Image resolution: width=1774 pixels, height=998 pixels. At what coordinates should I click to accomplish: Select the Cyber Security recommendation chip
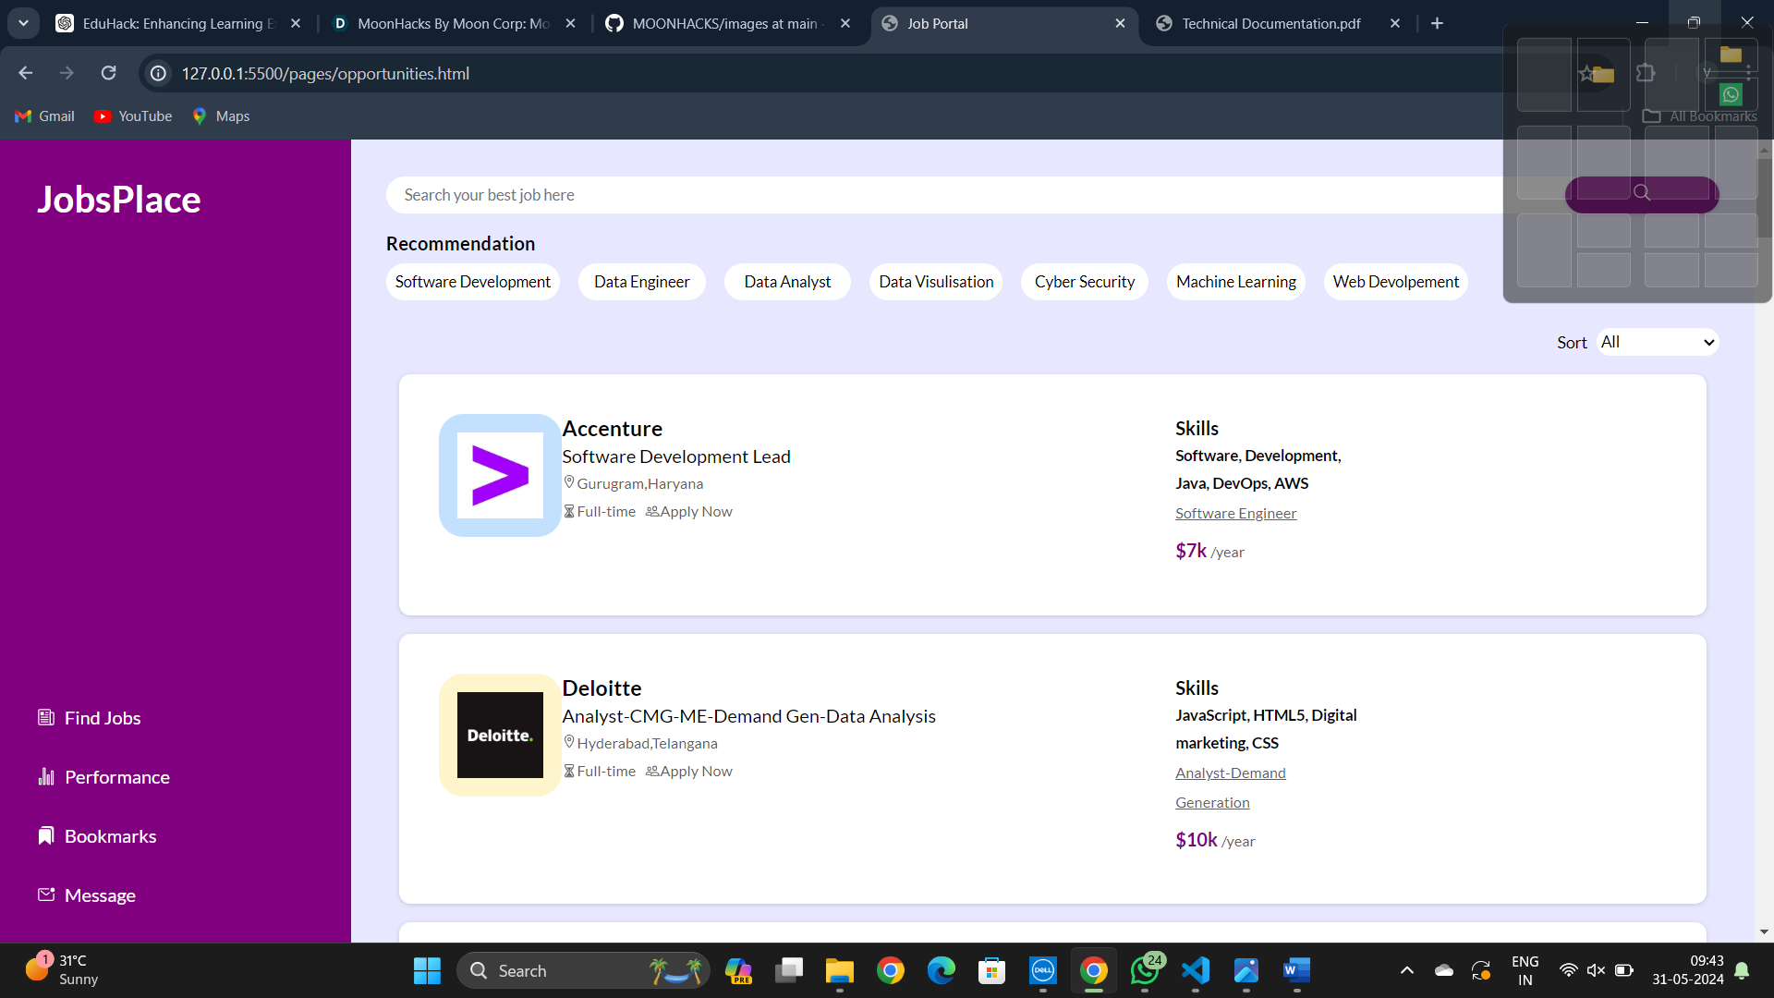point(1084,282)
